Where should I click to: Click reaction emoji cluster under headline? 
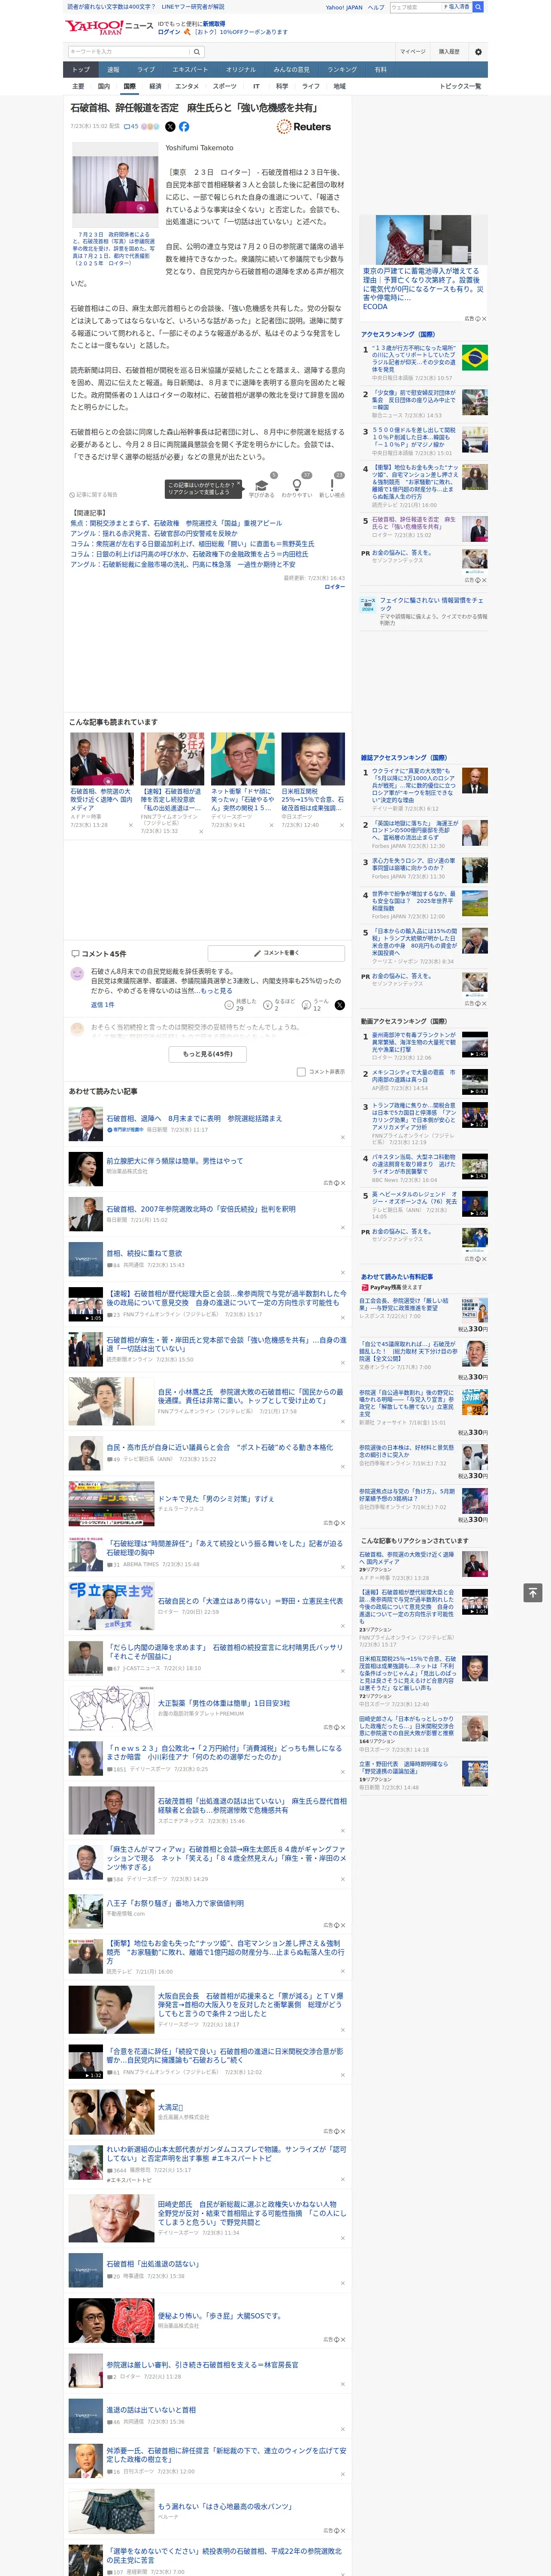[150, 127]
